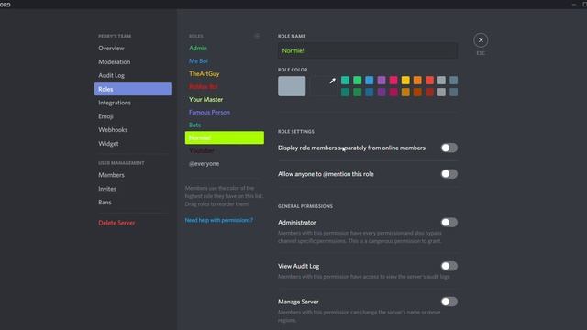Viewport: 587px width, 330px height.
Task: Enable Allow anyone to @mention this role
Action: click(x=449, y=174)
